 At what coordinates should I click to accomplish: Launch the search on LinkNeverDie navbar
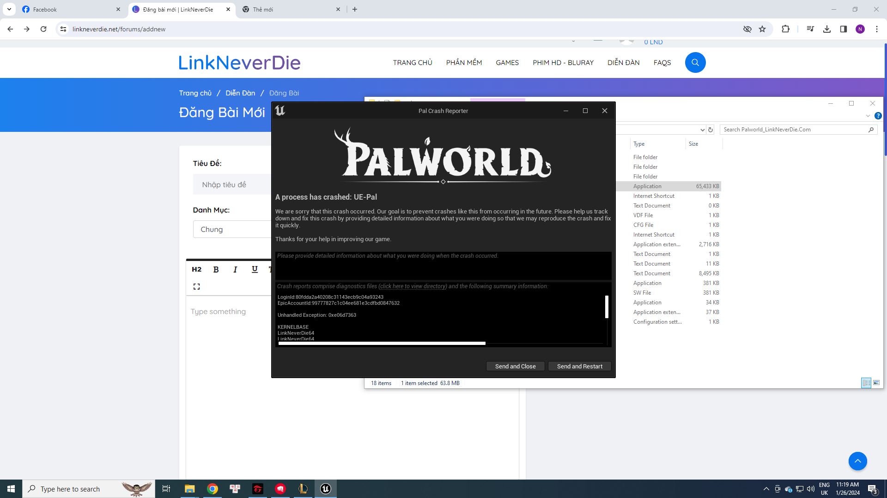point(695,62)
